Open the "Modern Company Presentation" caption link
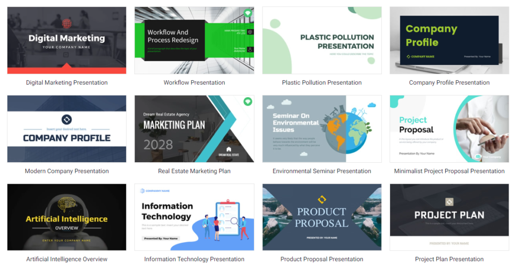This screenshot has height=269, width=514. pos(67,171)
